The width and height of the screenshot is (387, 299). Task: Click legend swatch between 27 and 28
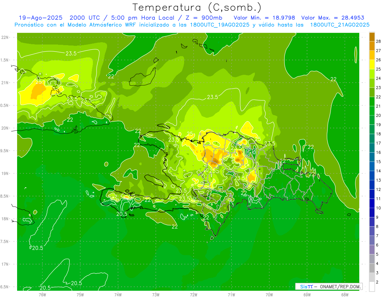tap(372, 46)
